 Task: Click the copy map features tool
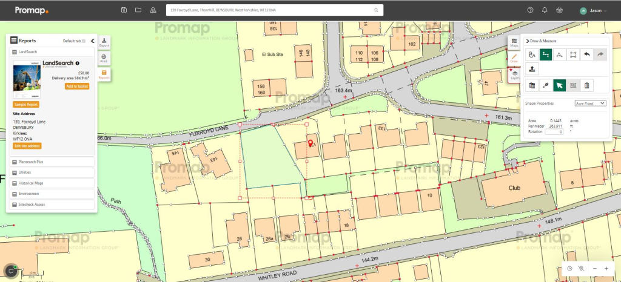click(532, 85)
